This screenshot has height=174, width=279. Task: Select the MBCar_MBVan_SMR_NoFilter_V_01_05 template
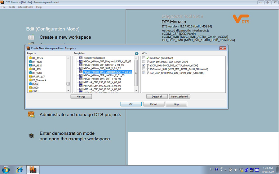pyautogui.click(x=104, y=75)
